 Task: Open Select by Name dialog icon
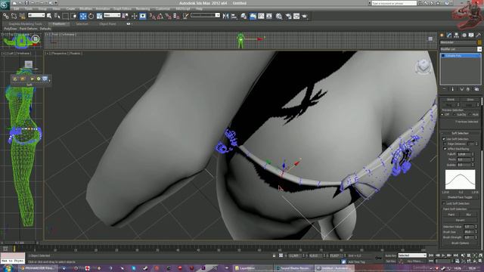57,16
